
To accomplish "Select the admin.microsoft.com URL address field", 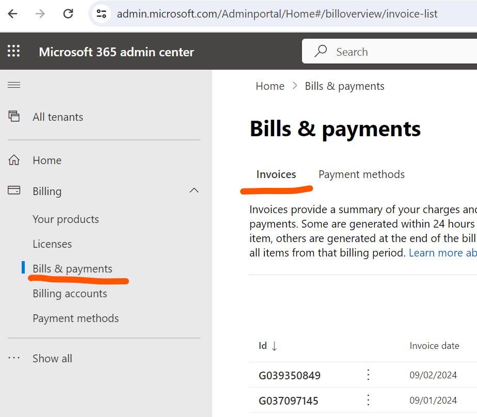I will (277, 14).
